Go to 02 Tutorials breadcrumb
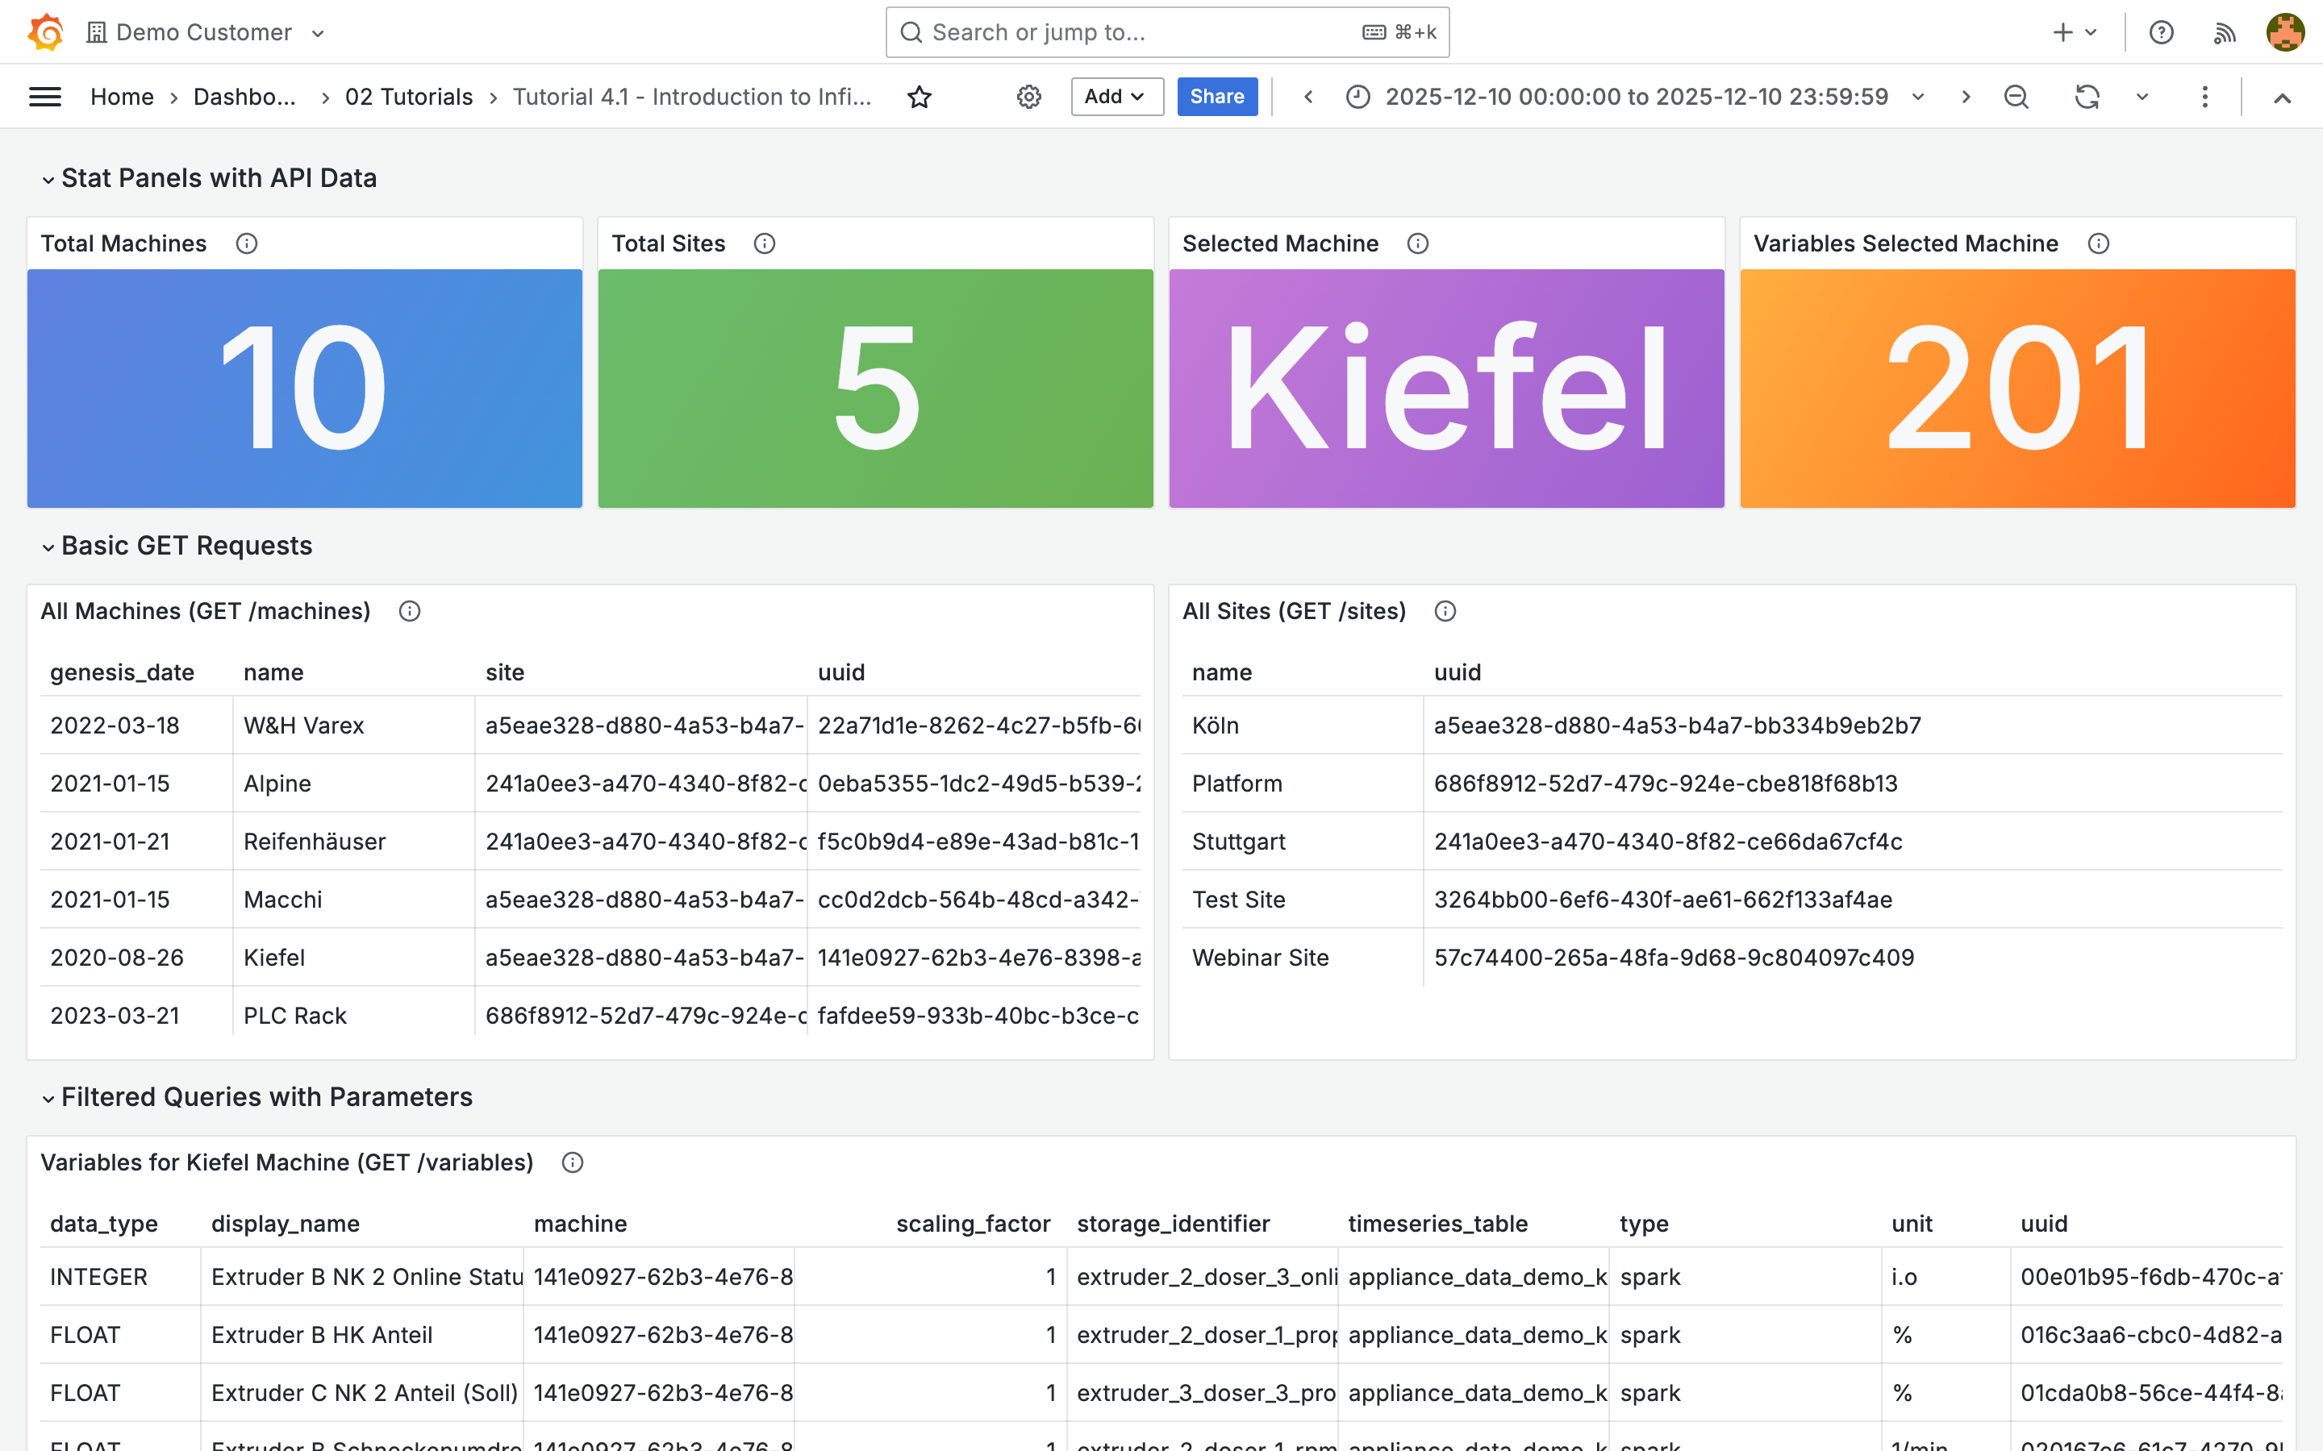Screen dimensions: 2323x1451 coord(409,97)
